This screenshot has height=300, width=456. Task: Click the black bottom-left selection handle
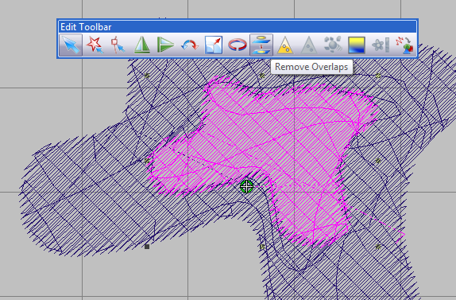[x=147, y=247]
